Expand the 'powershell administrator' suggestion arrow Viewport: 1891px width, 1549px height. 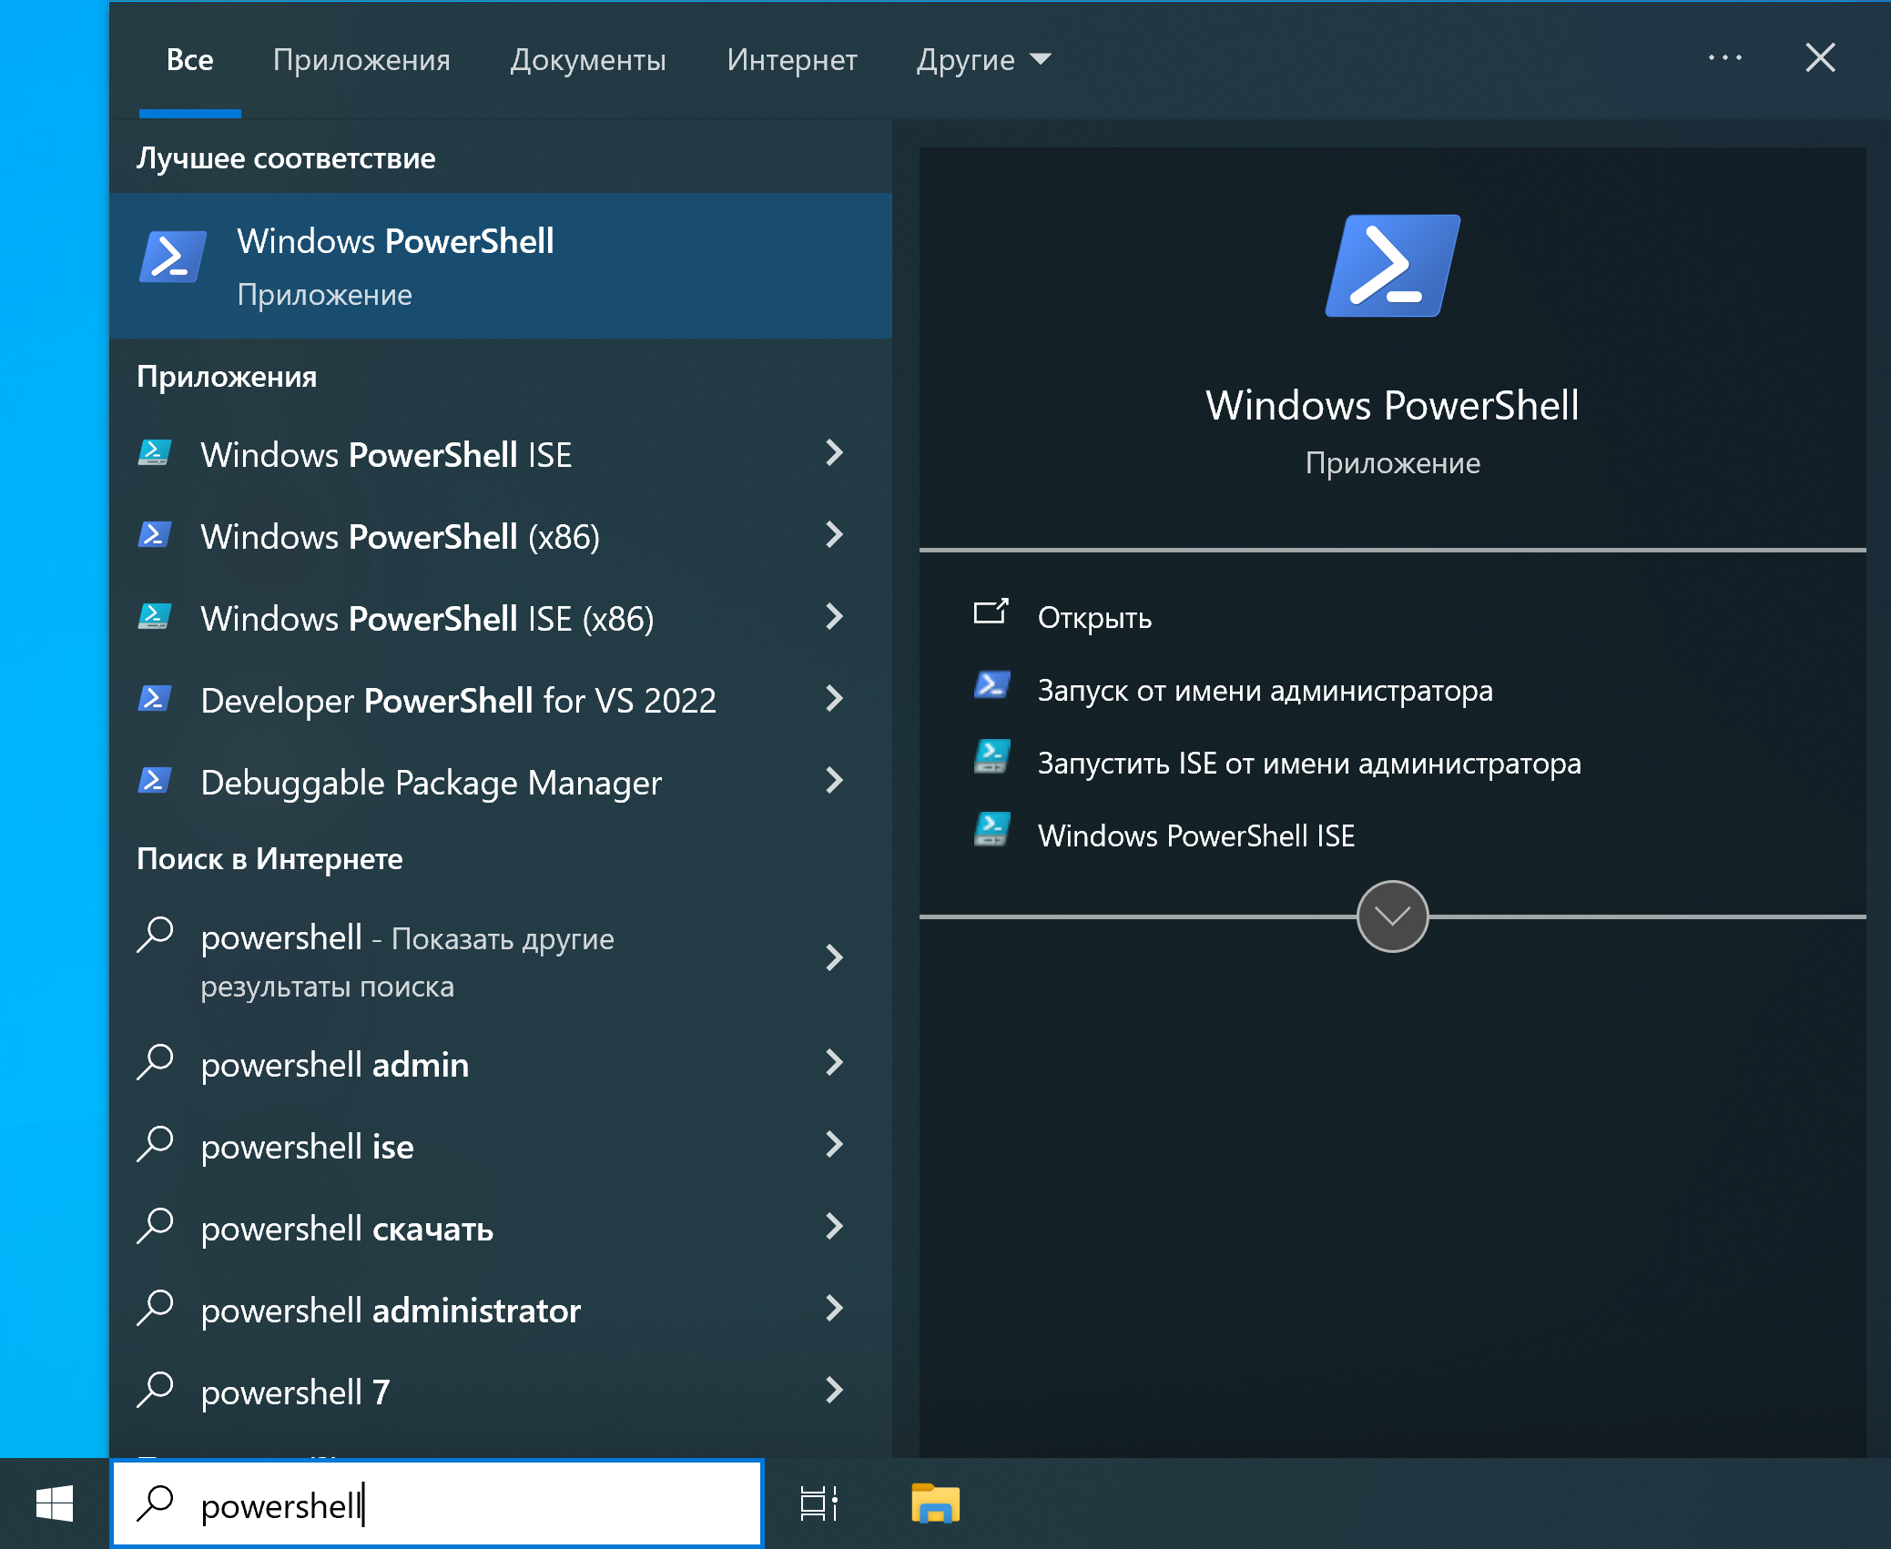[834, 1308]
